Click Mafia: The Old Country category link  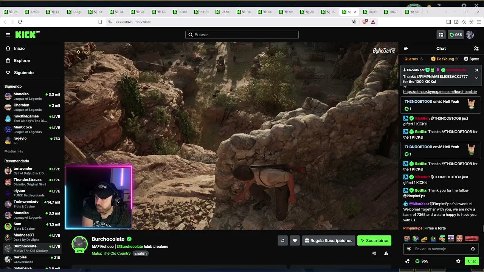[111, 253]
